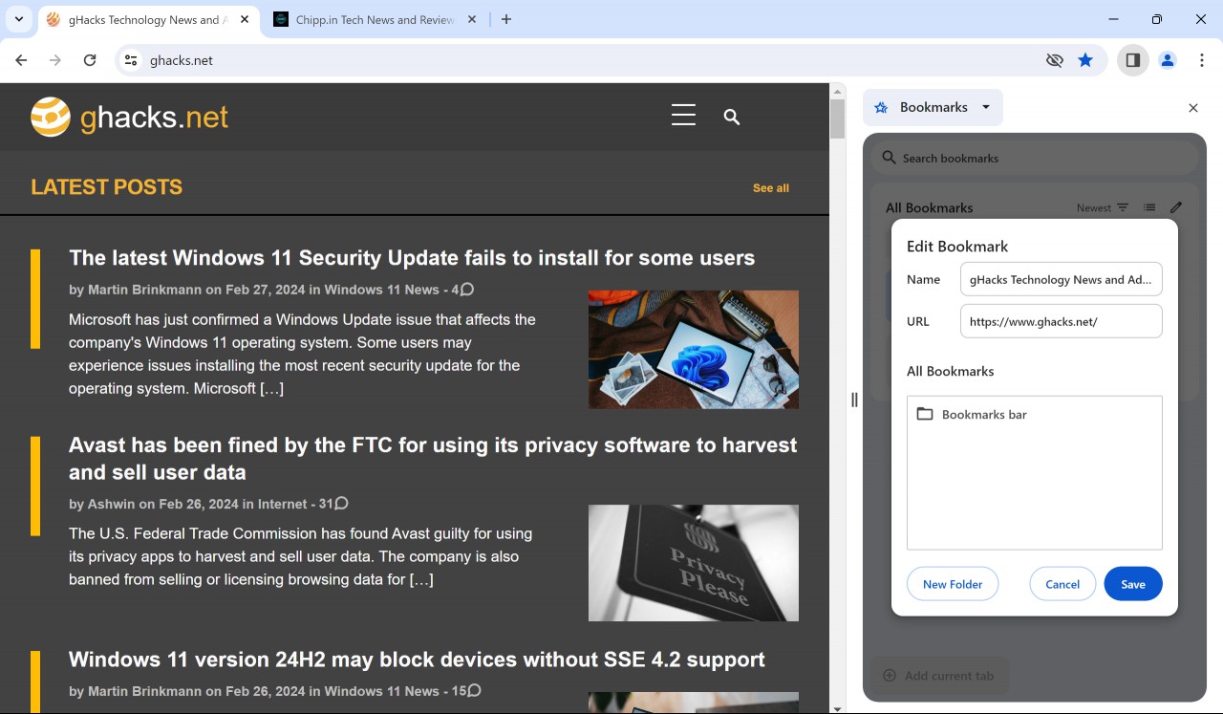
Task: Click the blue bookmark star icon
Action: click(x=1085, y=60)
